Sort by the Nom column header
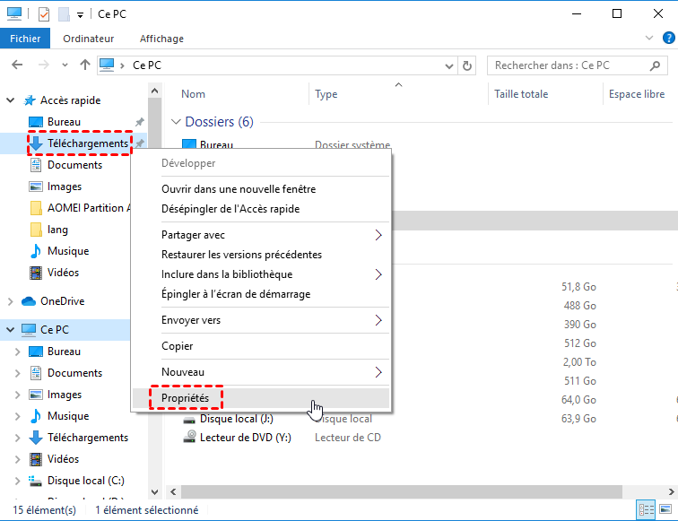This screenshot has width=678, height=521. click(194, 94)
